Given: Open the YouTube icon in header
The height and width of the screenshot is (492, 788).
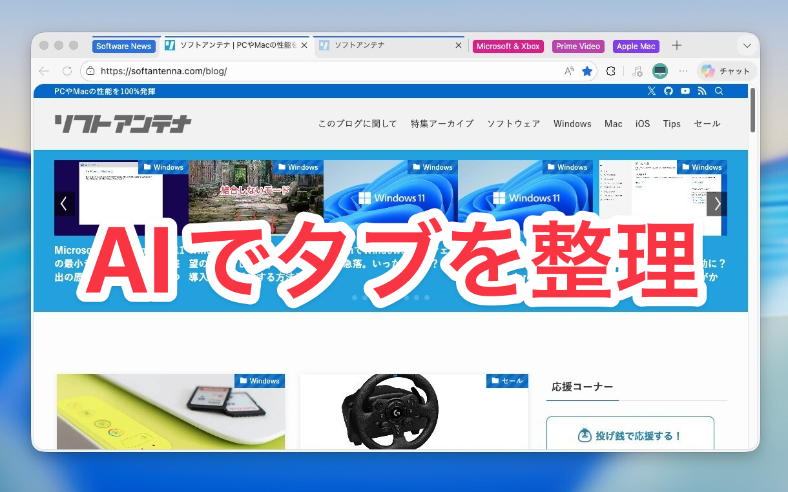Looking at the screenshot, I should tap(685, 91).
